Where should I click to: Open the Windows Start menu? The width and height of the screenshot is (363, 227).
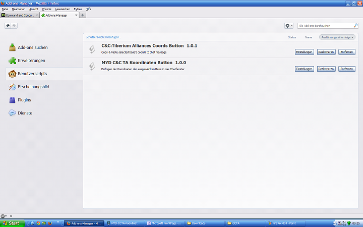point(12,223)
